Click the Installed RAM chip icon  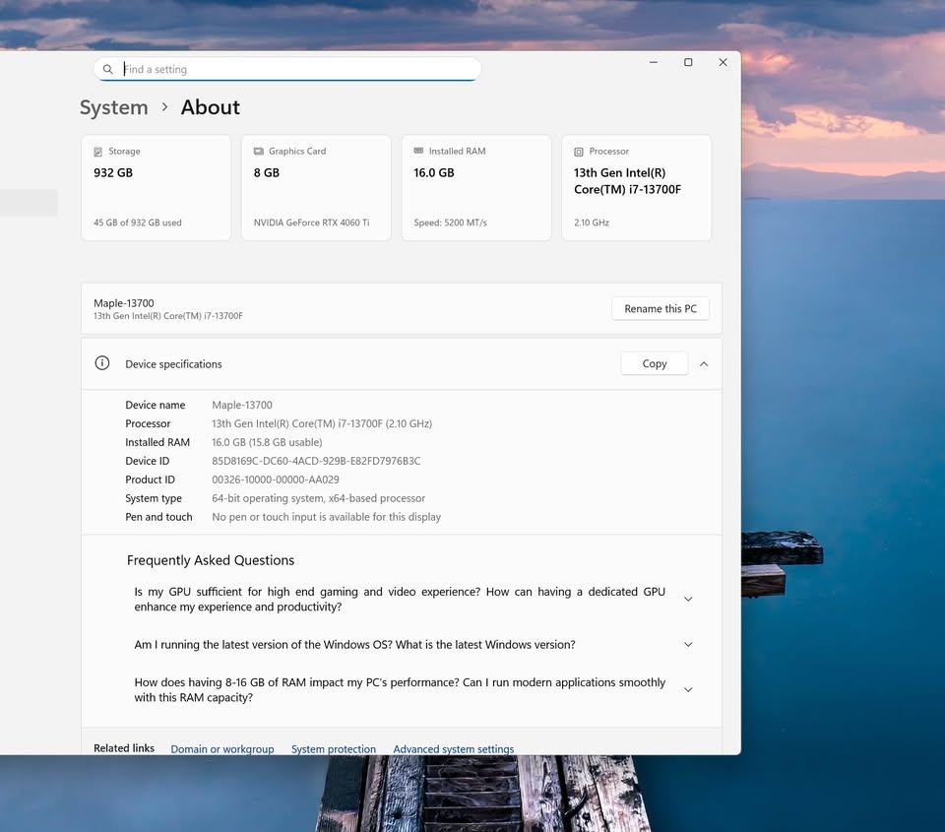[x=419, y=152]
